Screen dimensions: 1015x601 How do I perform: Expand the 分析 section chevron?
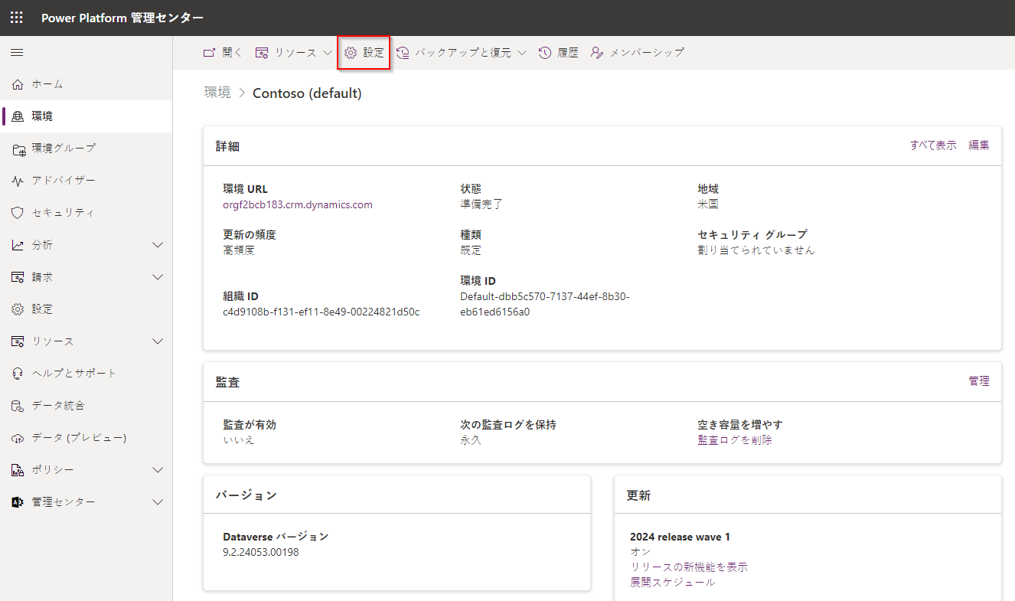click(x=158, y=245)
